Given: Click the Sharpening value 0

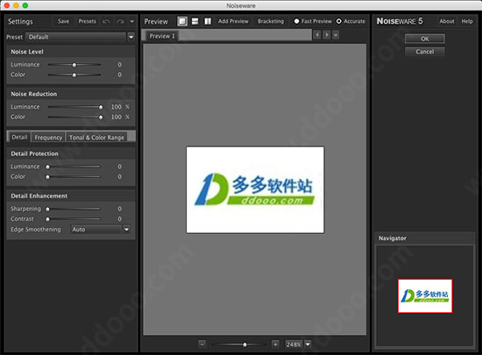Looking at the screenshot, I should point(119,209).
